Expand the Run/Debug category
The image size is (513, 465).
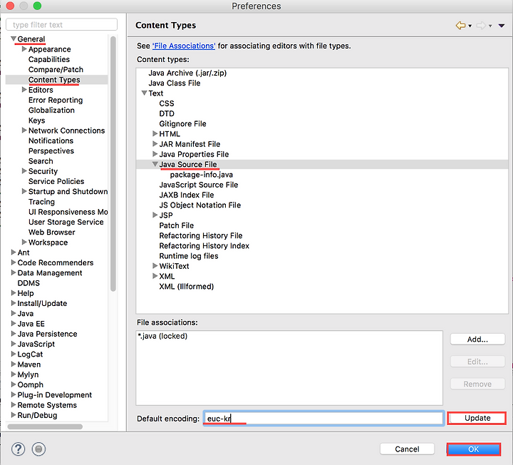[x=14, y=414]
